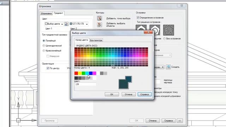
Task: Close the Выбор цвета dialog window
Action: coord(148,32)
